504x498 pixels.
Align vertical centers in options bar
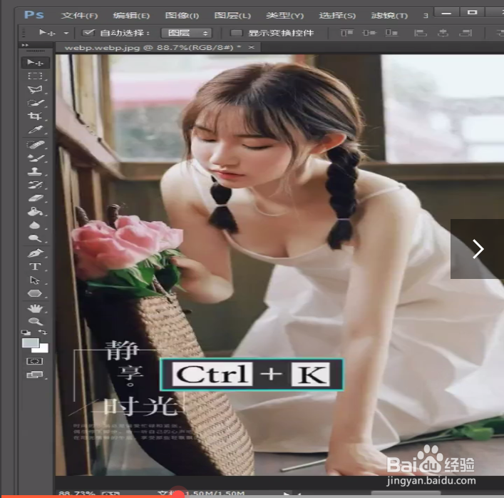[369, 33]
